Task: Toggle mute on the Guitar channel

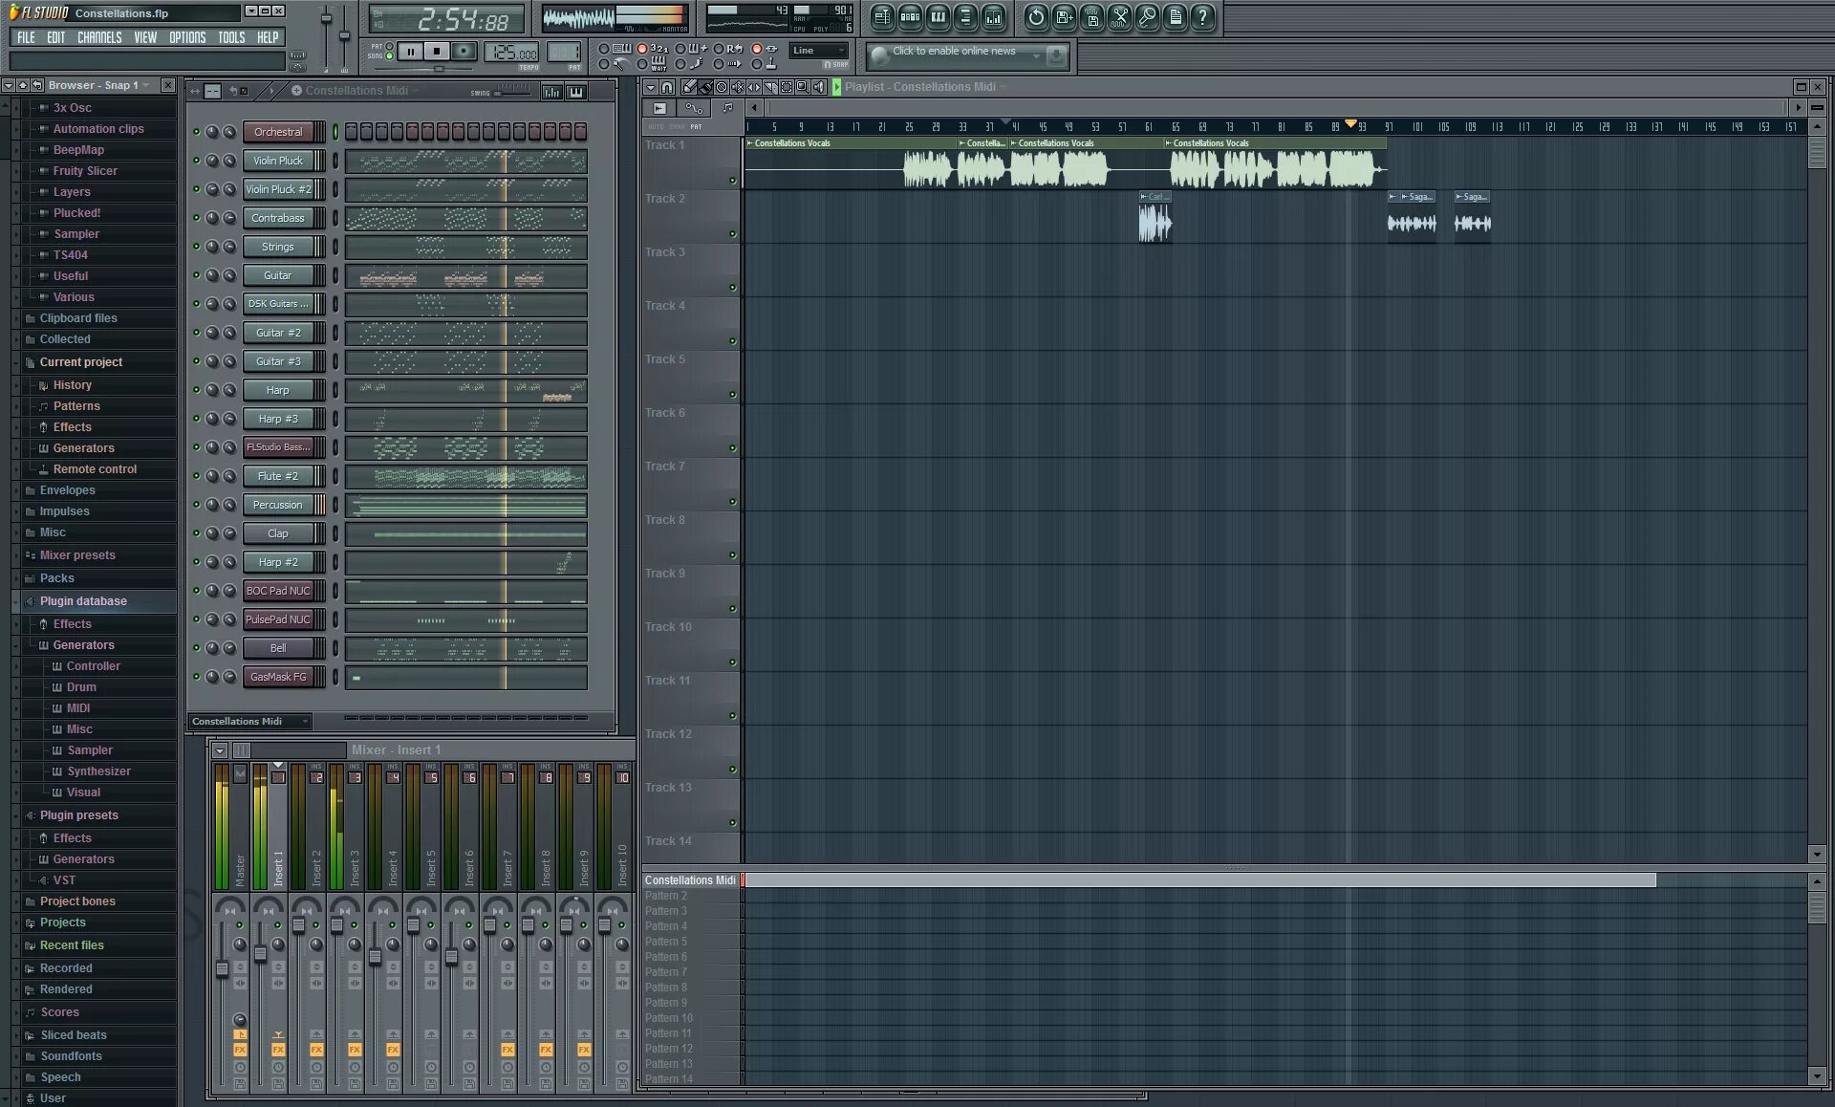Action: click(x=195, y=275)
